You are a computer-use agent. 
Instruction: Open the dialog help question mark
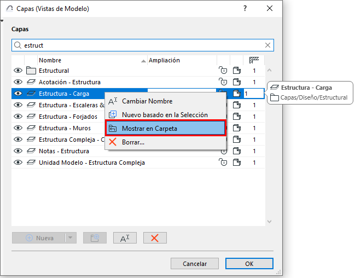pyautogui.click(x=245, y=8)
